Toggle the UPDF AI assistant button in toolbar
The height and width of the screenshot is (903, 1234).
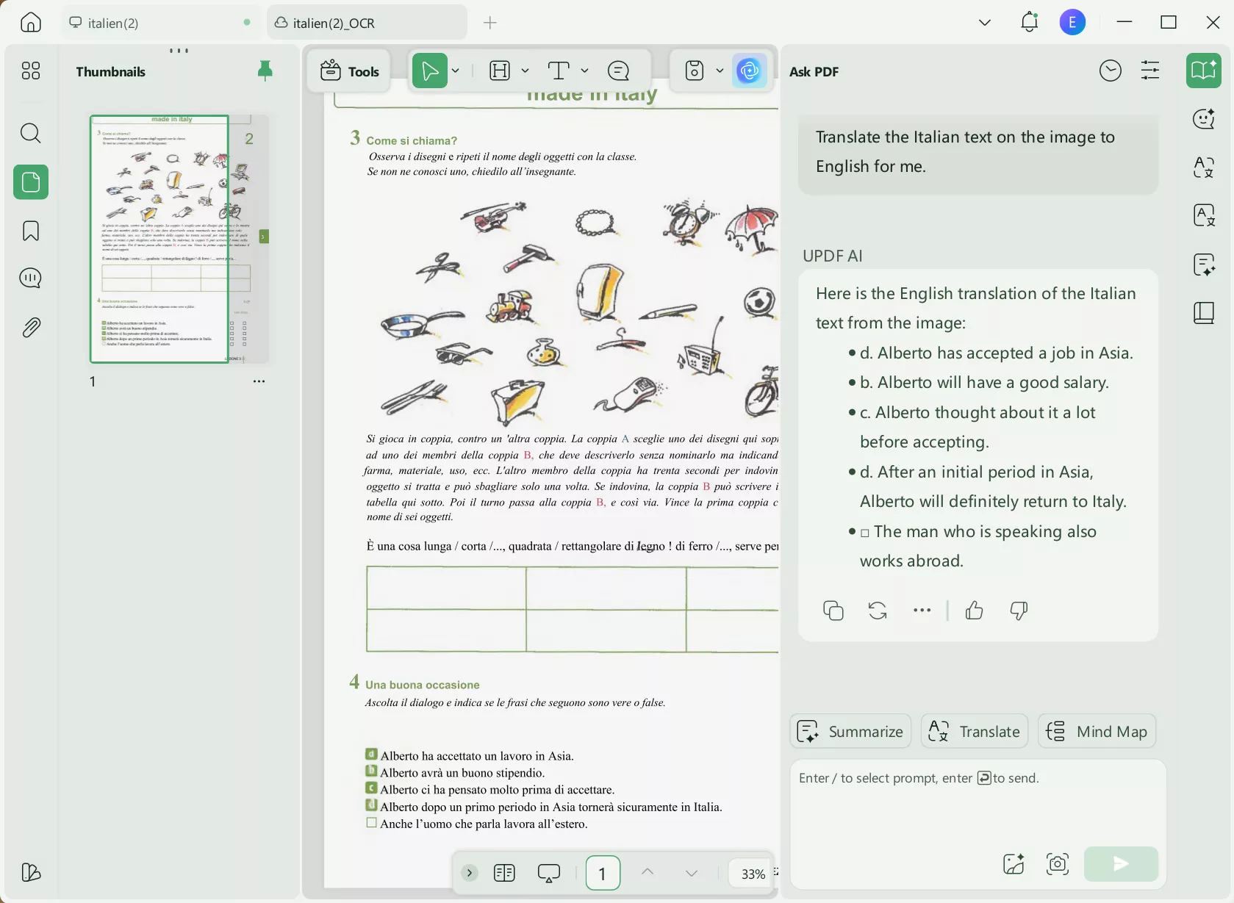tap(749, 71)
